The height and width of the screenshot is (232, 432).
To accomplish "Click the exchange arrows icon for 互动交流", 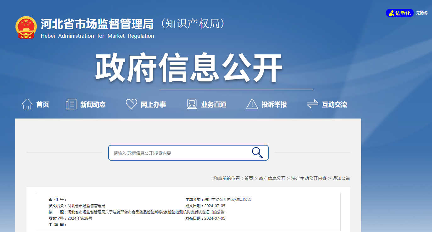I will tap(312, 104).
